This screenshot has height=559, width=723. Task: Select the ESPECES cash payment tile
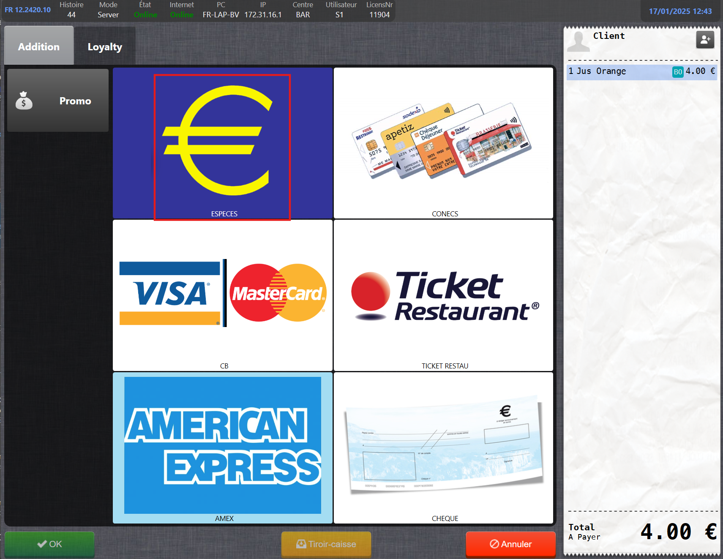[222, 144]
